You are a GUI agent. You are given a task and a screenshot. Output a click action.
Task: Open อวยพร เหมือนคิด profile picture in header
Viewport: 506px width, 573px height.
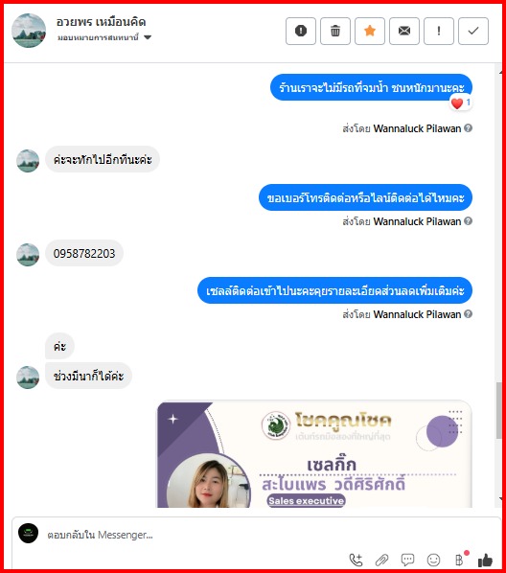coord(29,31)
